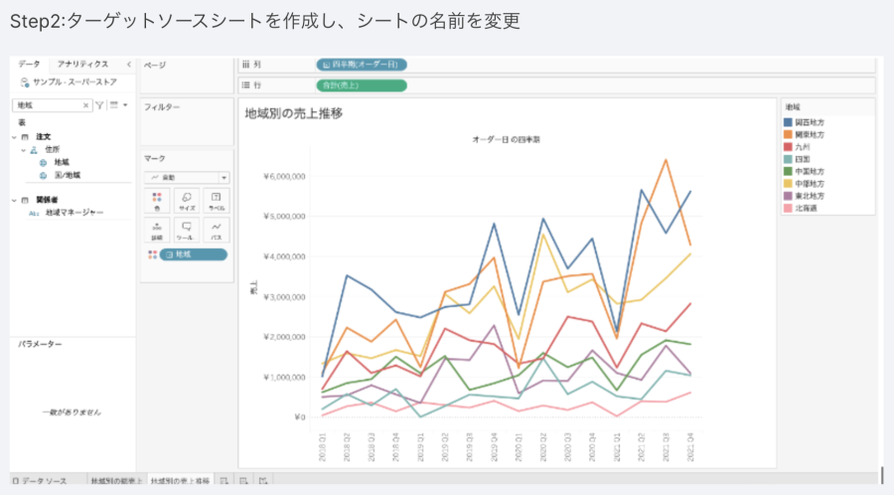Switch to the アナリティクス tab
The width and height of the screenshot is (894, 495).
click(x=83, y=64)
